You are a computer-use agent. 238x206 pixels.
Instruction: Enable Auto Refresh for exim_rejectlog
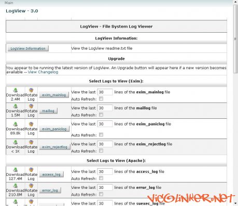101,150
